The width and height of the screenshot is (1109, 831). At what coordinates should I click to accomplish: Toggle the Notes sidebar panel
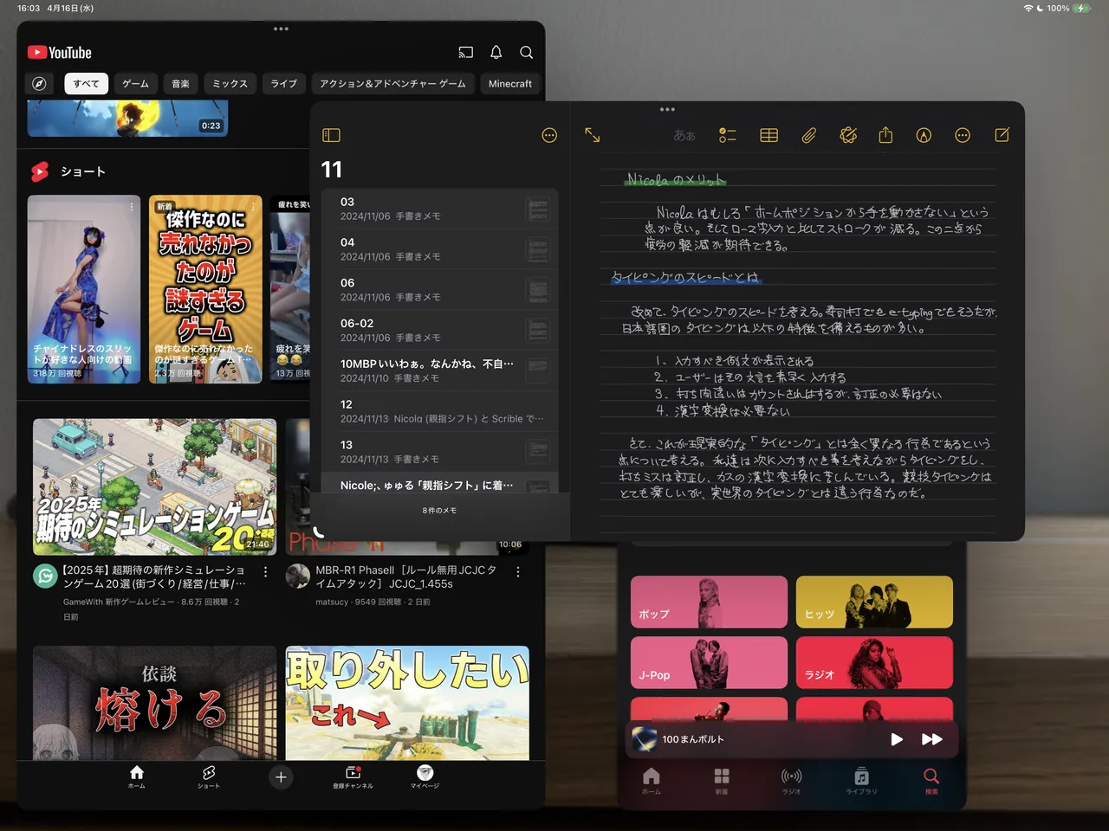331,136
